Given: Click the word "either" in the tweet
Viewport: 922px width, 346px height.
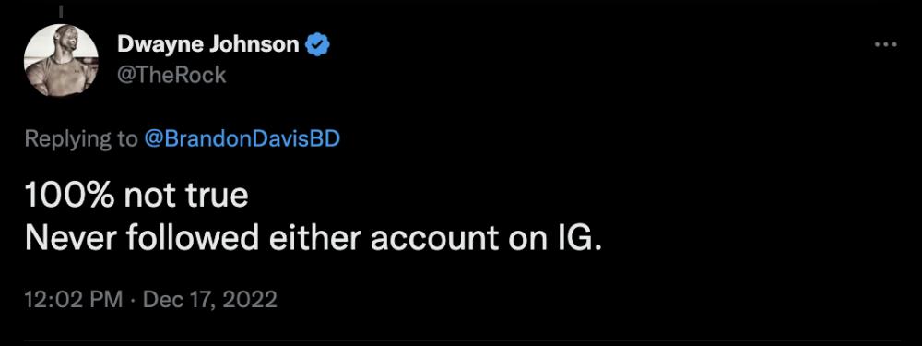Looking at the screenshot, I should [314, 238].
